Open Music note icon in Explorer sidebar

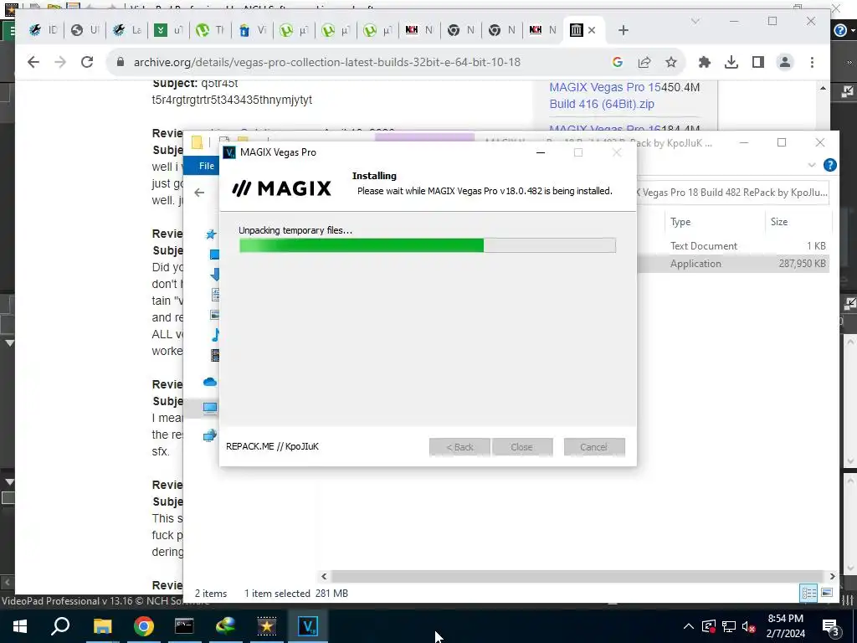click(x=215, y=335)
